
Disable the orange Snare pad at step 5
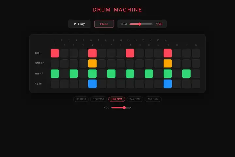[x=92, y=63]
